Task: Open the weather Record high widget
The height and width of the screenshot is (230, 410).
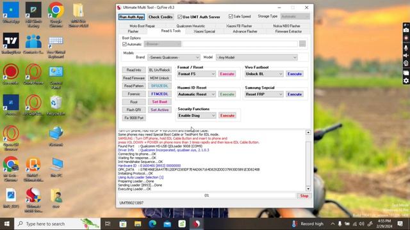Action: (x=307, y=224)
